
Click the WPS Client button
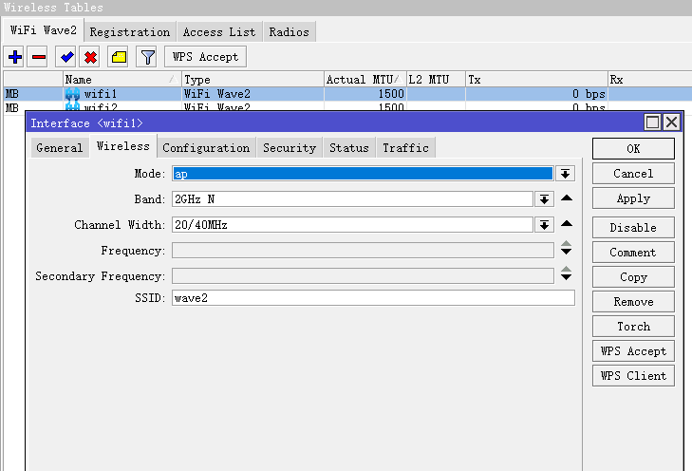(633, 375)
